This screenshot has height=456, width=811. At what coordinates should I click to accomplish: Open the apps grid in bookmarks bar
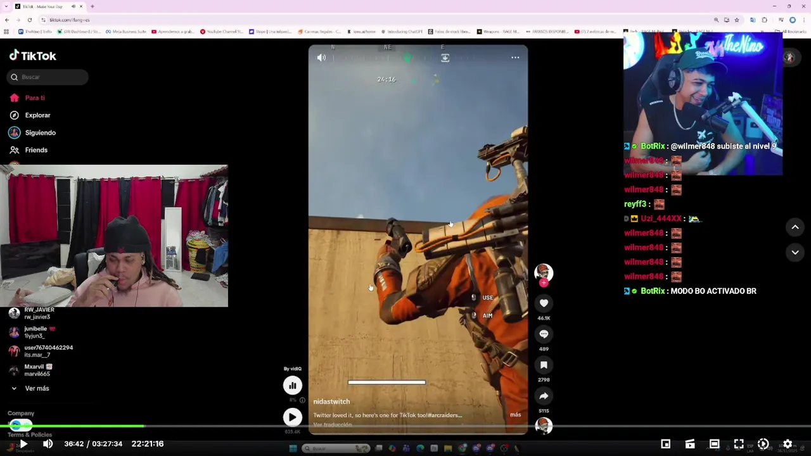(x=6, y=31)
